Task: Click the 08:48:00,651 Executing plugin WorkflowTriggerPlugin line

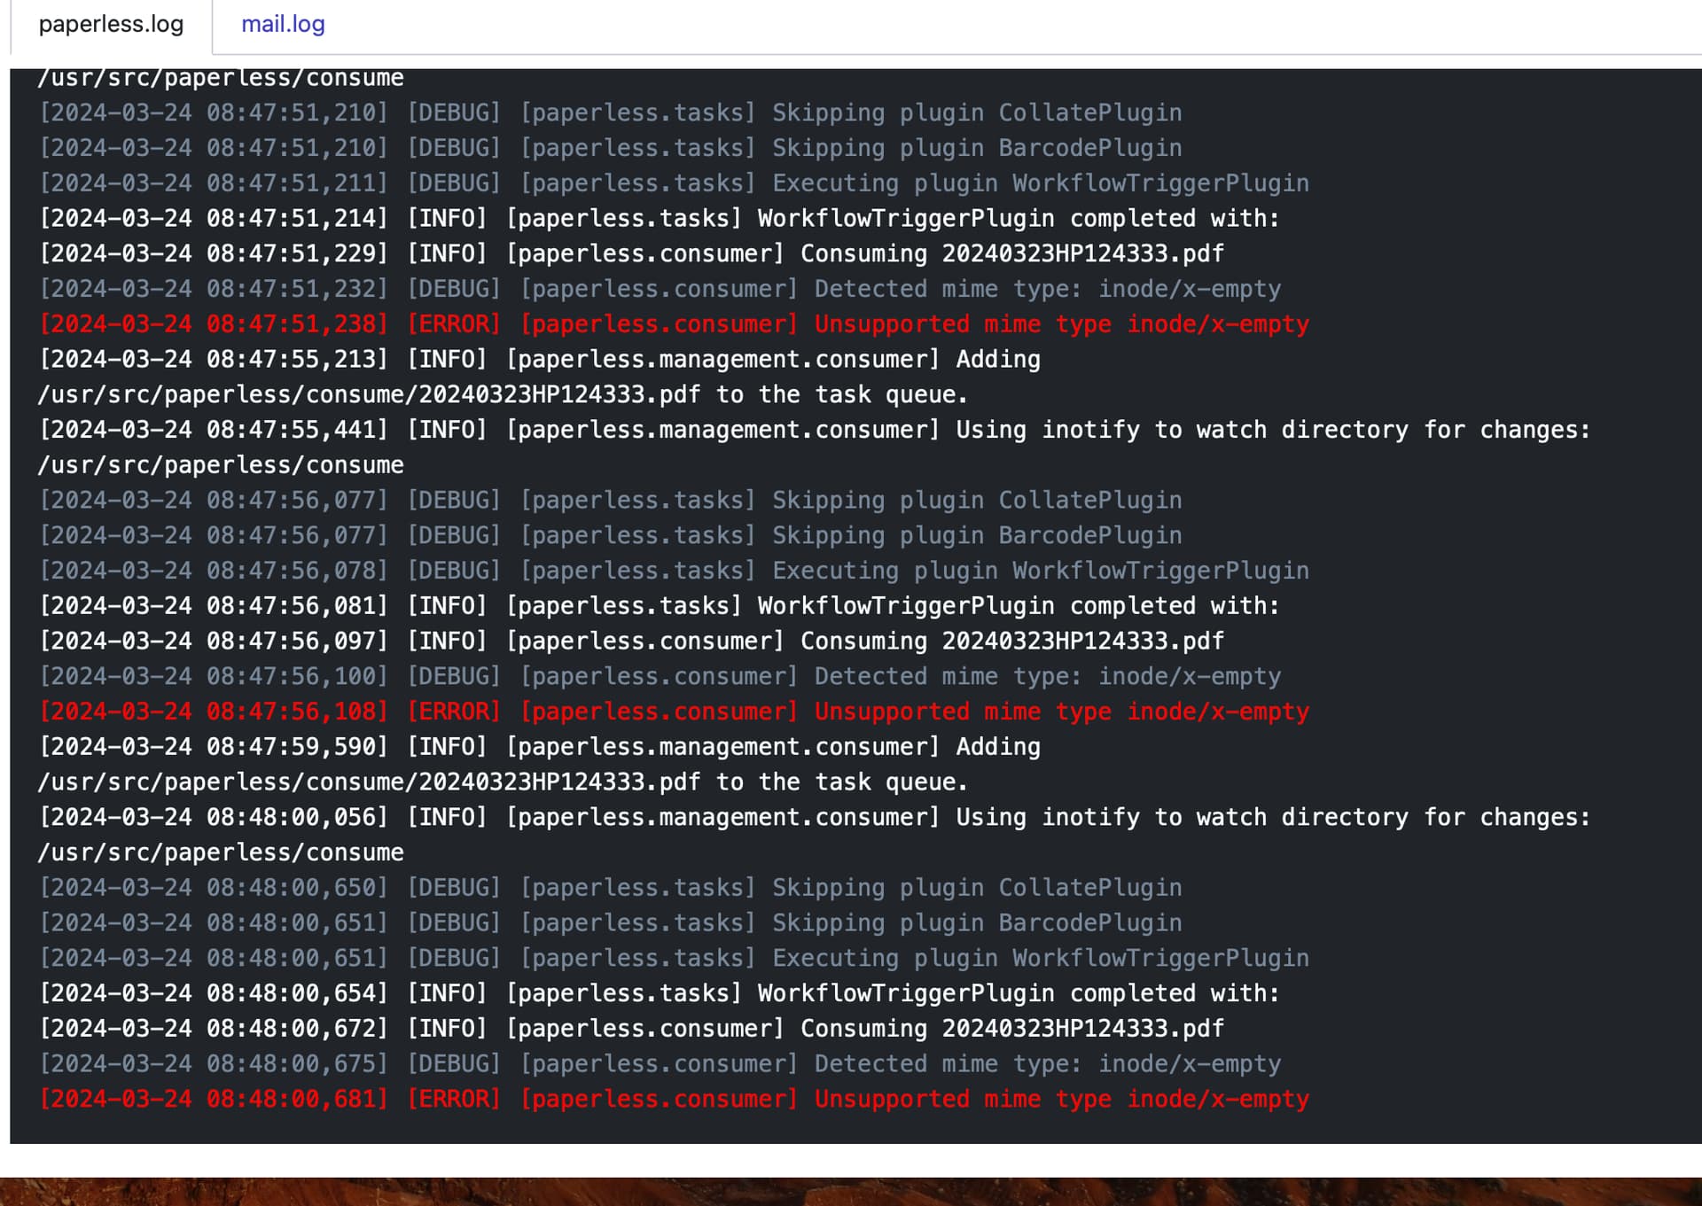Action: pos(674,958)
